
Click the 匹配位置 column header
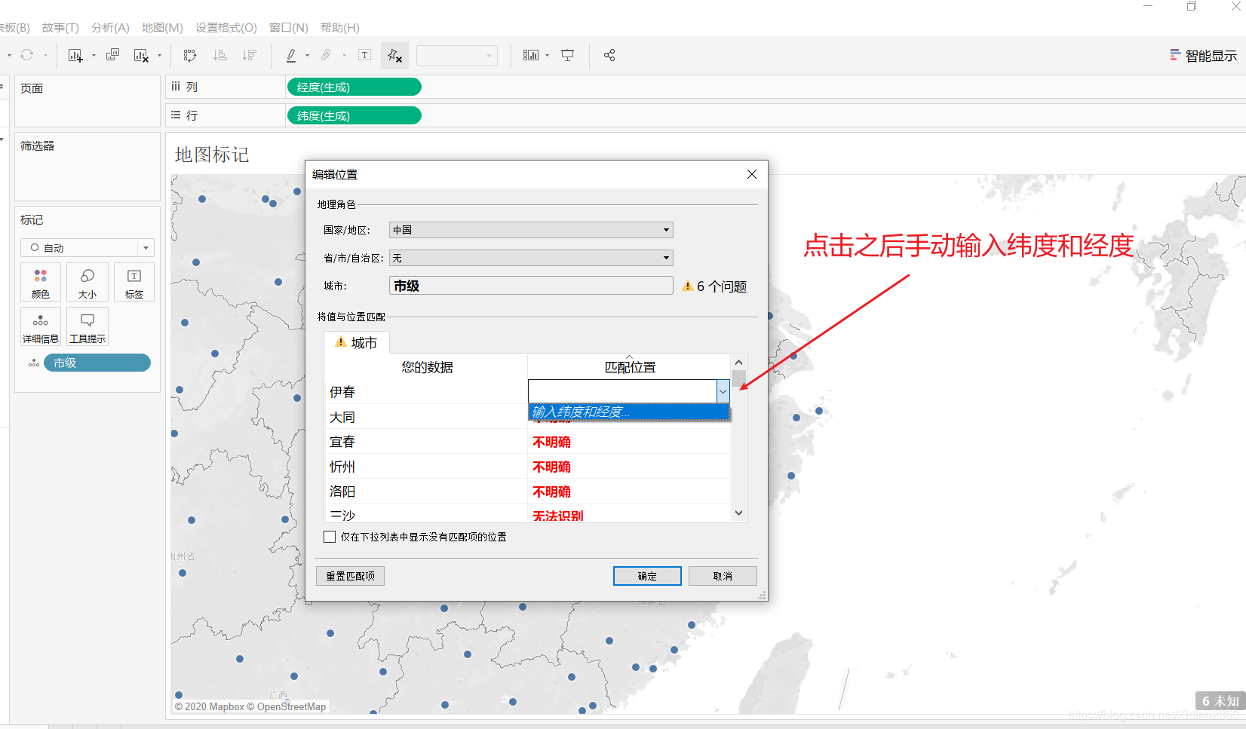[630, 367]
